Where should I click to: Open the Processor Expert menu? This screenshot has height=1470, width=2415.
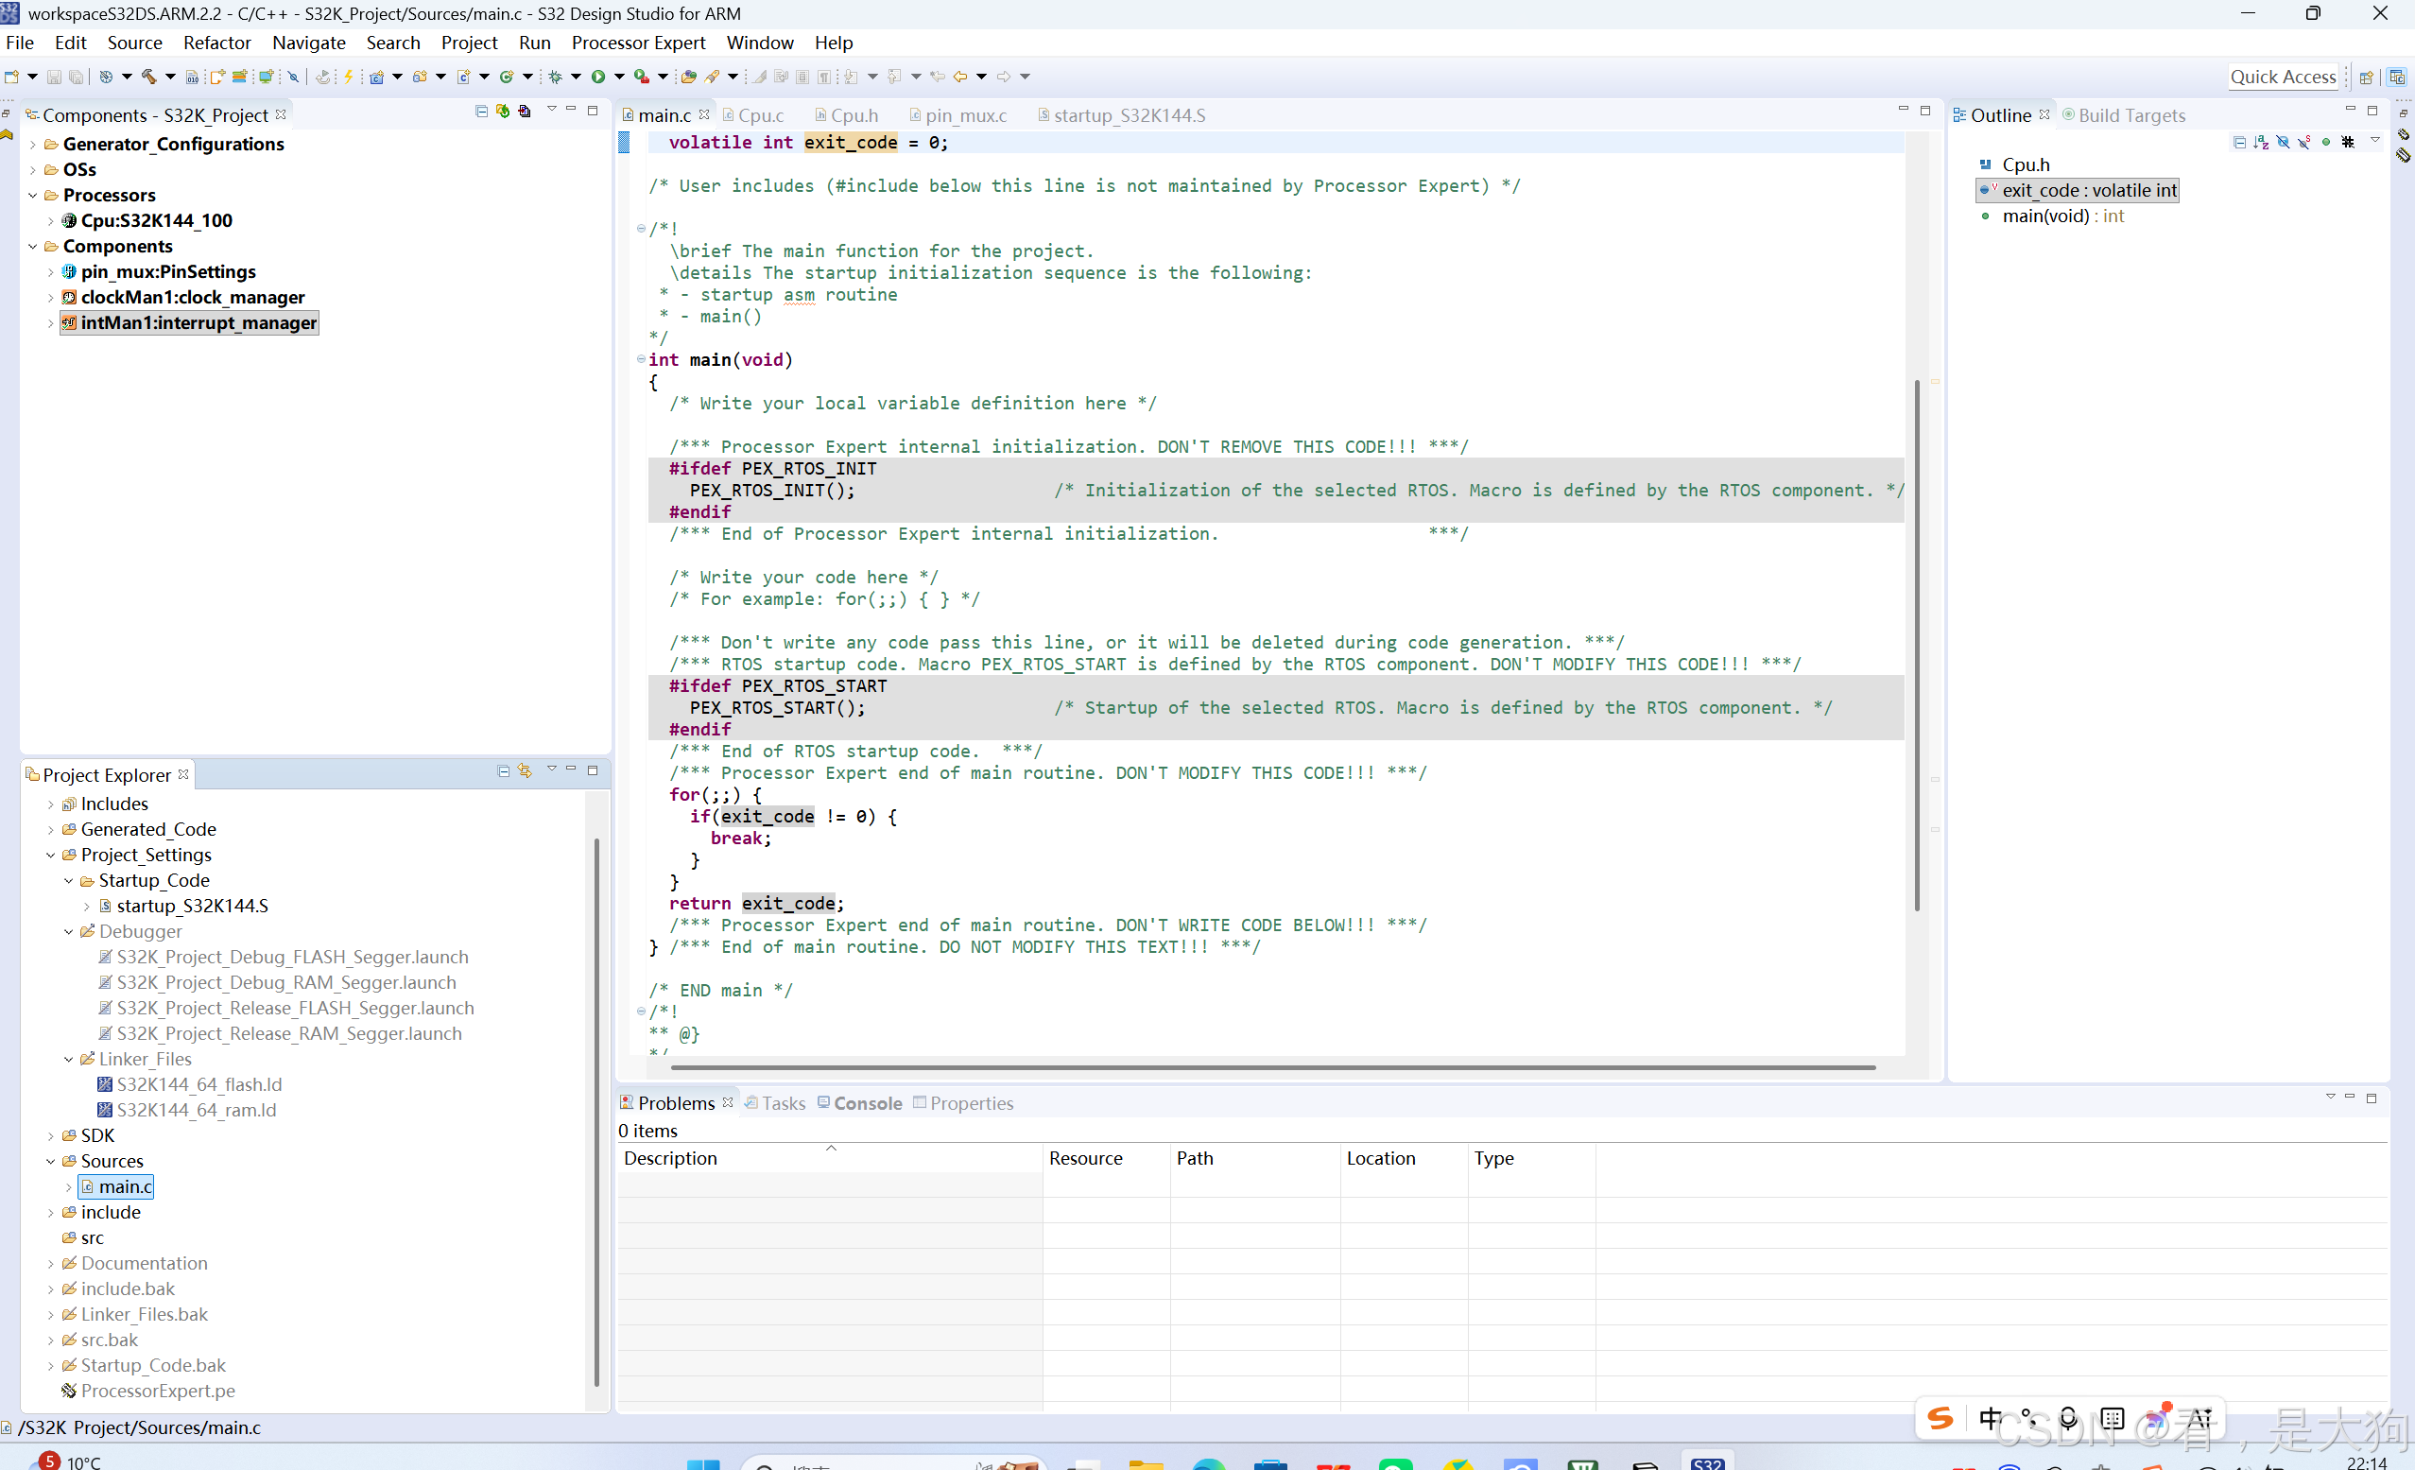(638, 43)
